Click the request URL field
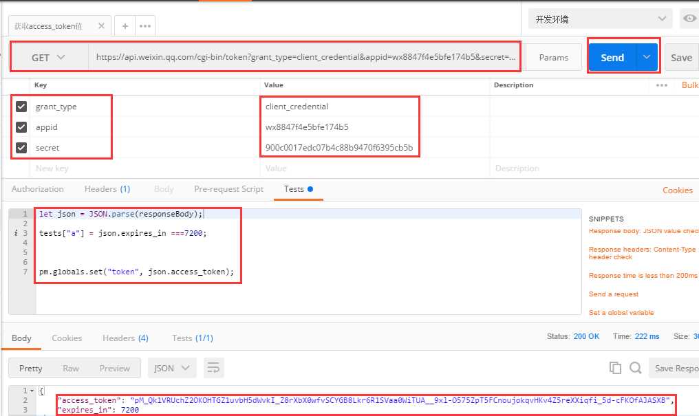 305,57
